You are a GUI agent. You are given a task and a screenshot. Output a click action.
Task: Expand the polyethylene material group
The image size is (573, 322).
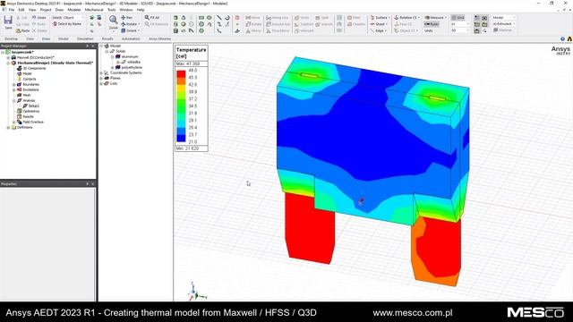112,68
